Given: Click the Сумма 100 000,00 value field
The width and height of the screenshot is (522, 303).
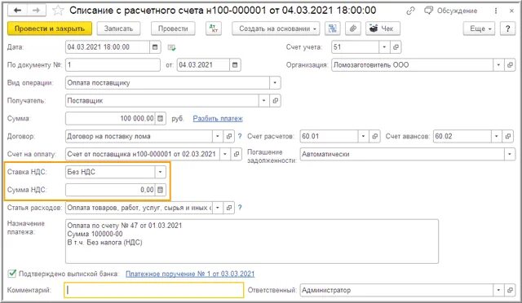Looking at the screenshot, I should coord(111,118).
